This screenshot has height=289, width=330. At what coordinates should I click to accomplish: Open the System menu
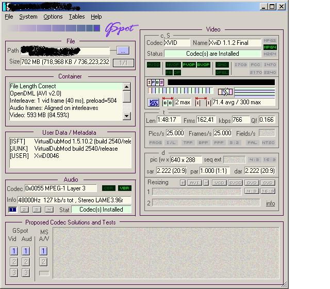click(28, 17)
